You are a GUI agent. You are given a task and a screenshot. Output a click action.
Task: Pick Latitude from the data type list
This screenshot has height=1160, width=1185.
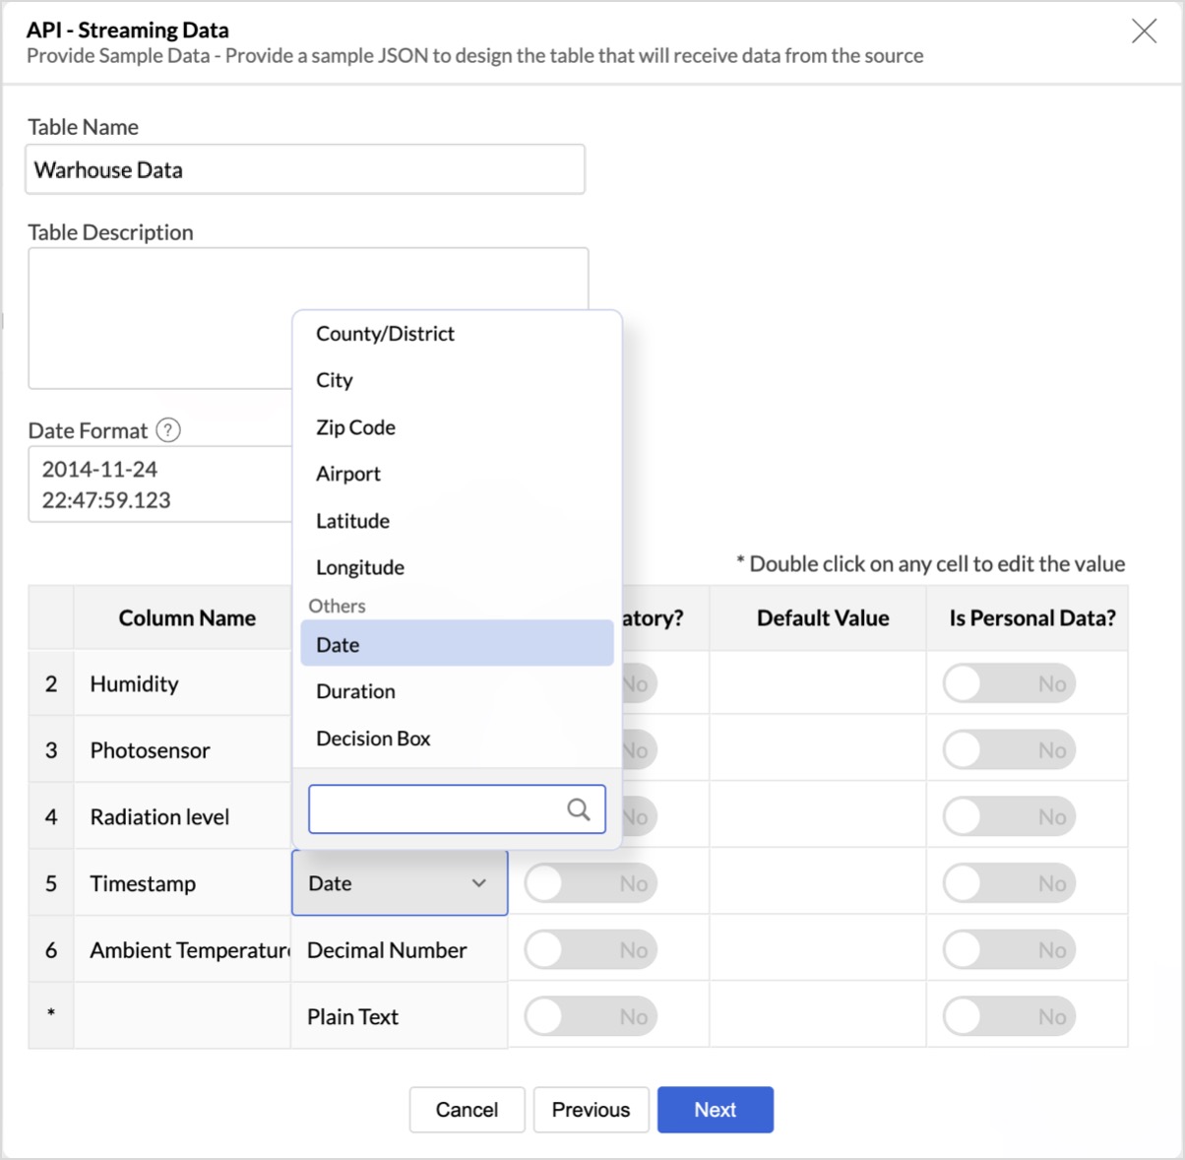tap(353, 521)
